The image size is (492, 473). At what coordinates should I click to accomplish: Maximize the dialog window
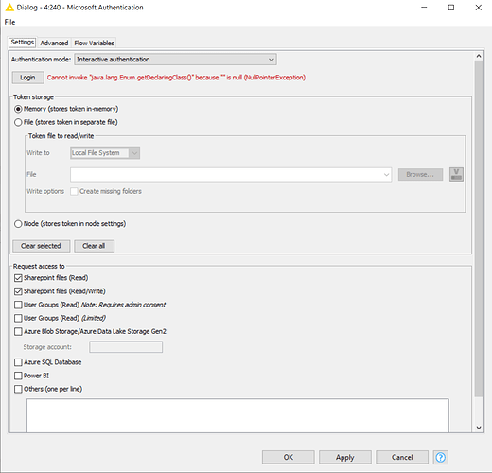point(451,8)
